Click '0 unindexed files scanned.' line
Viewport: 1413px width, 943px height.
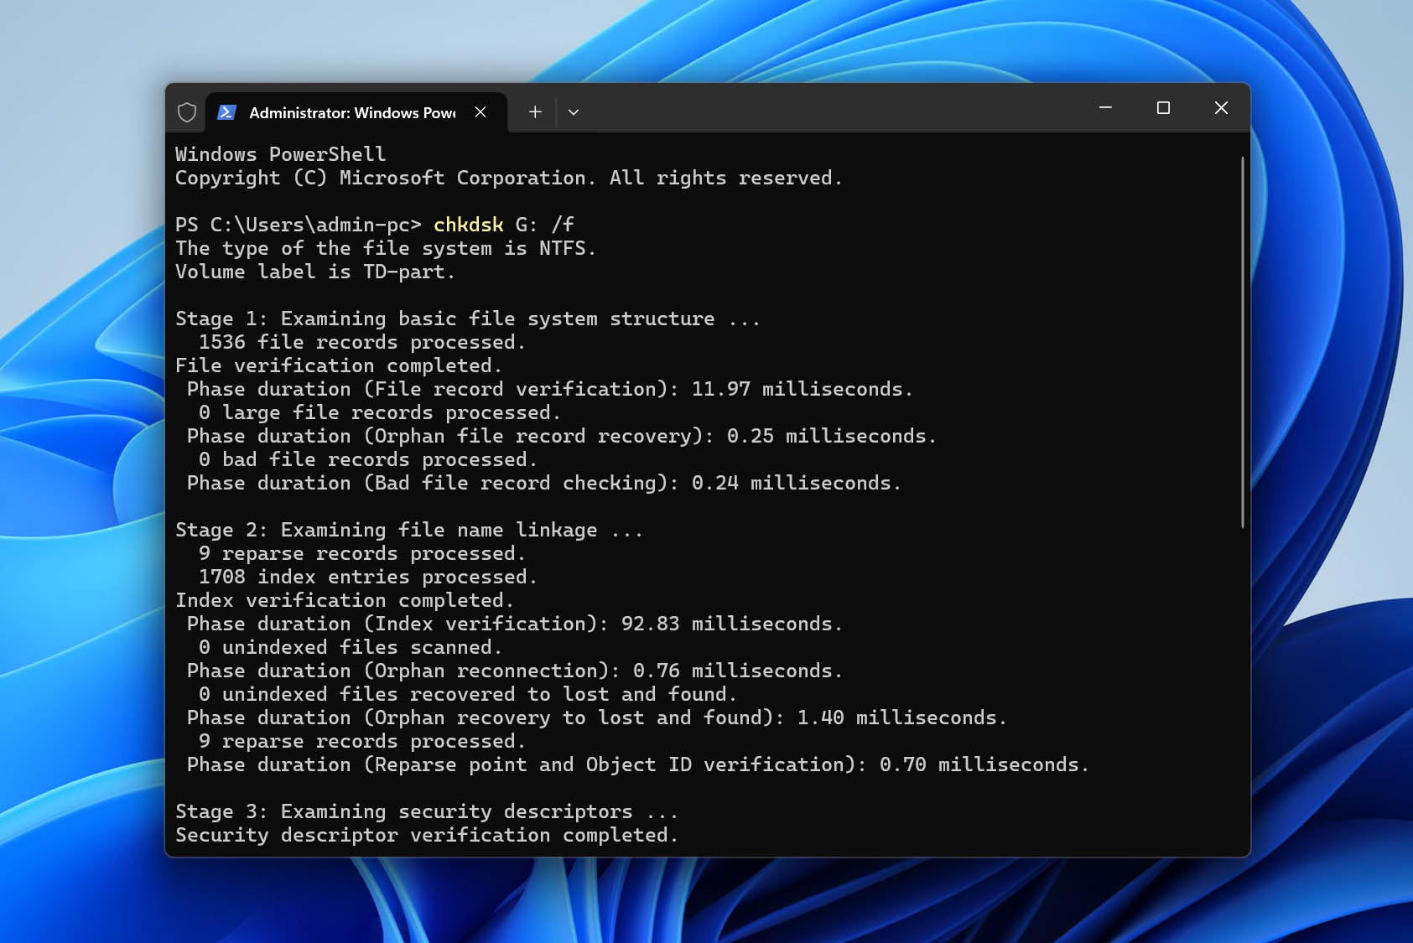coord(350,647)
